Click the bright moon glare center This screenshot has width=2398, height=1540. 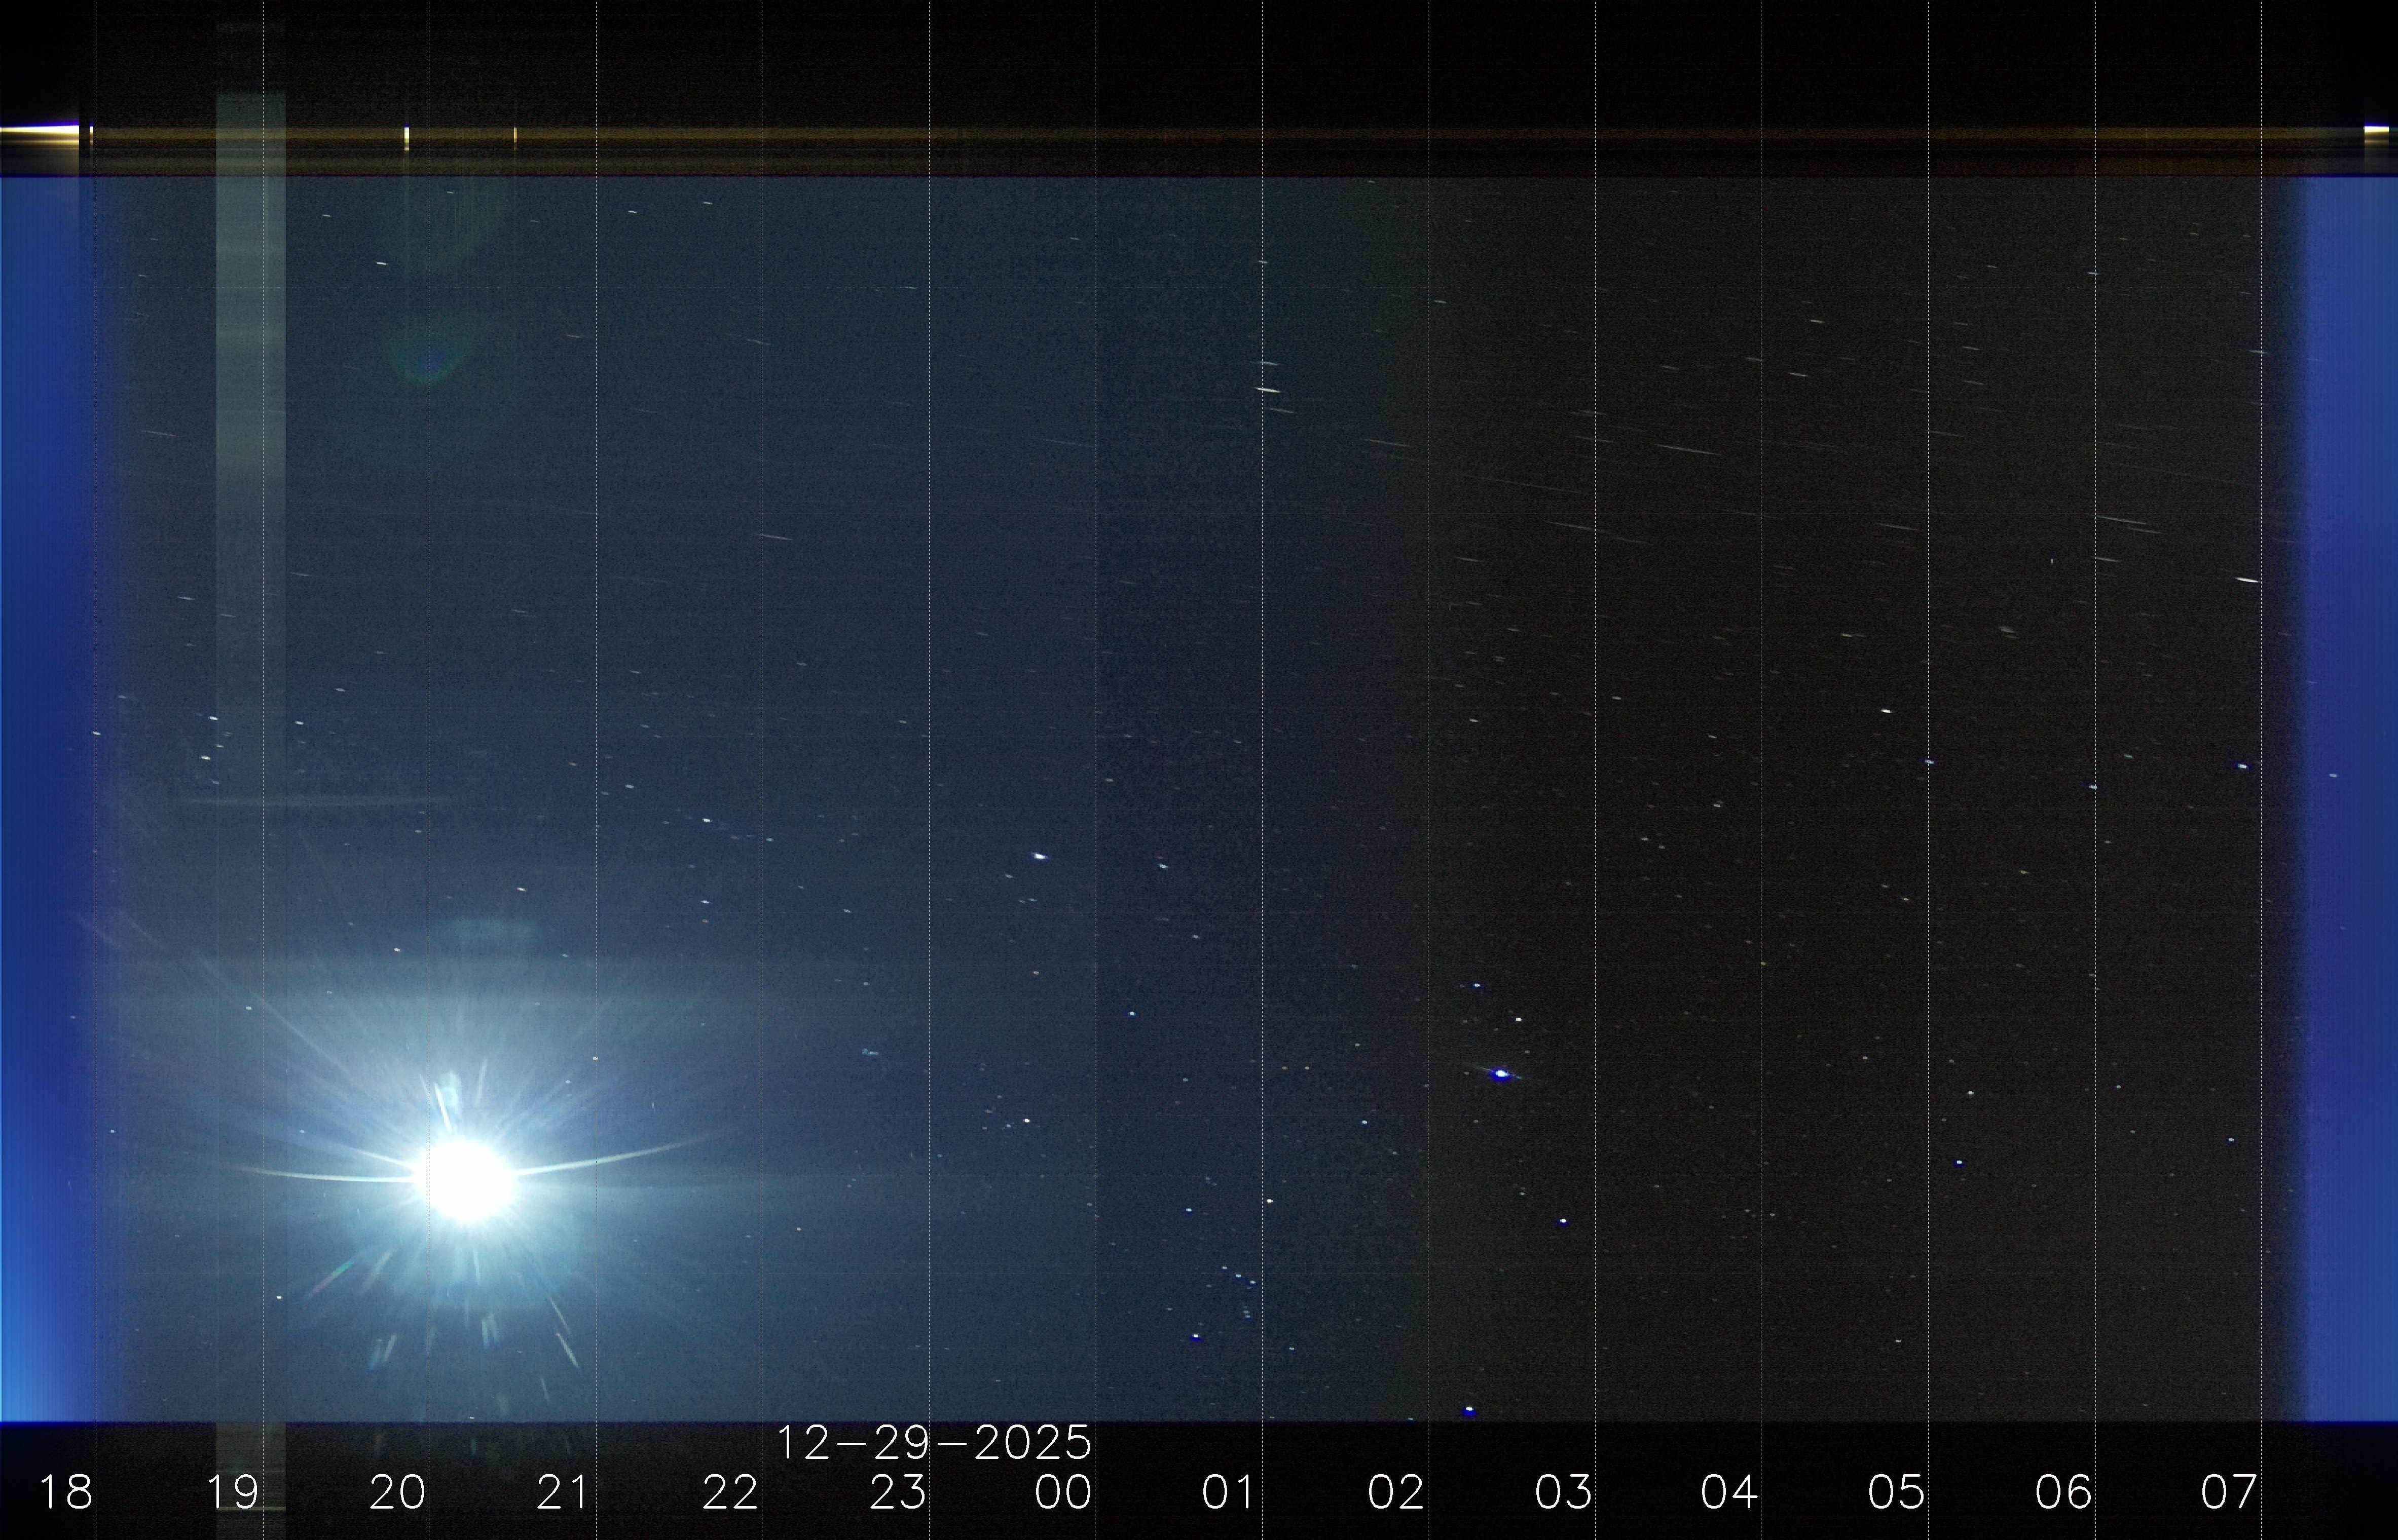click(x=468, y=1180)
